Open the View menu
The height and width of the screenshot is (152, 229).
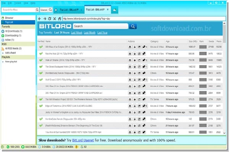click(26, 3)
